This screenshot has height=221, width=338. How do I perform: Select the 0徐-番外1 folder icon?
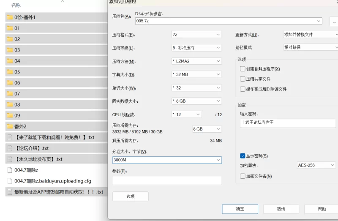coord(10,17)
